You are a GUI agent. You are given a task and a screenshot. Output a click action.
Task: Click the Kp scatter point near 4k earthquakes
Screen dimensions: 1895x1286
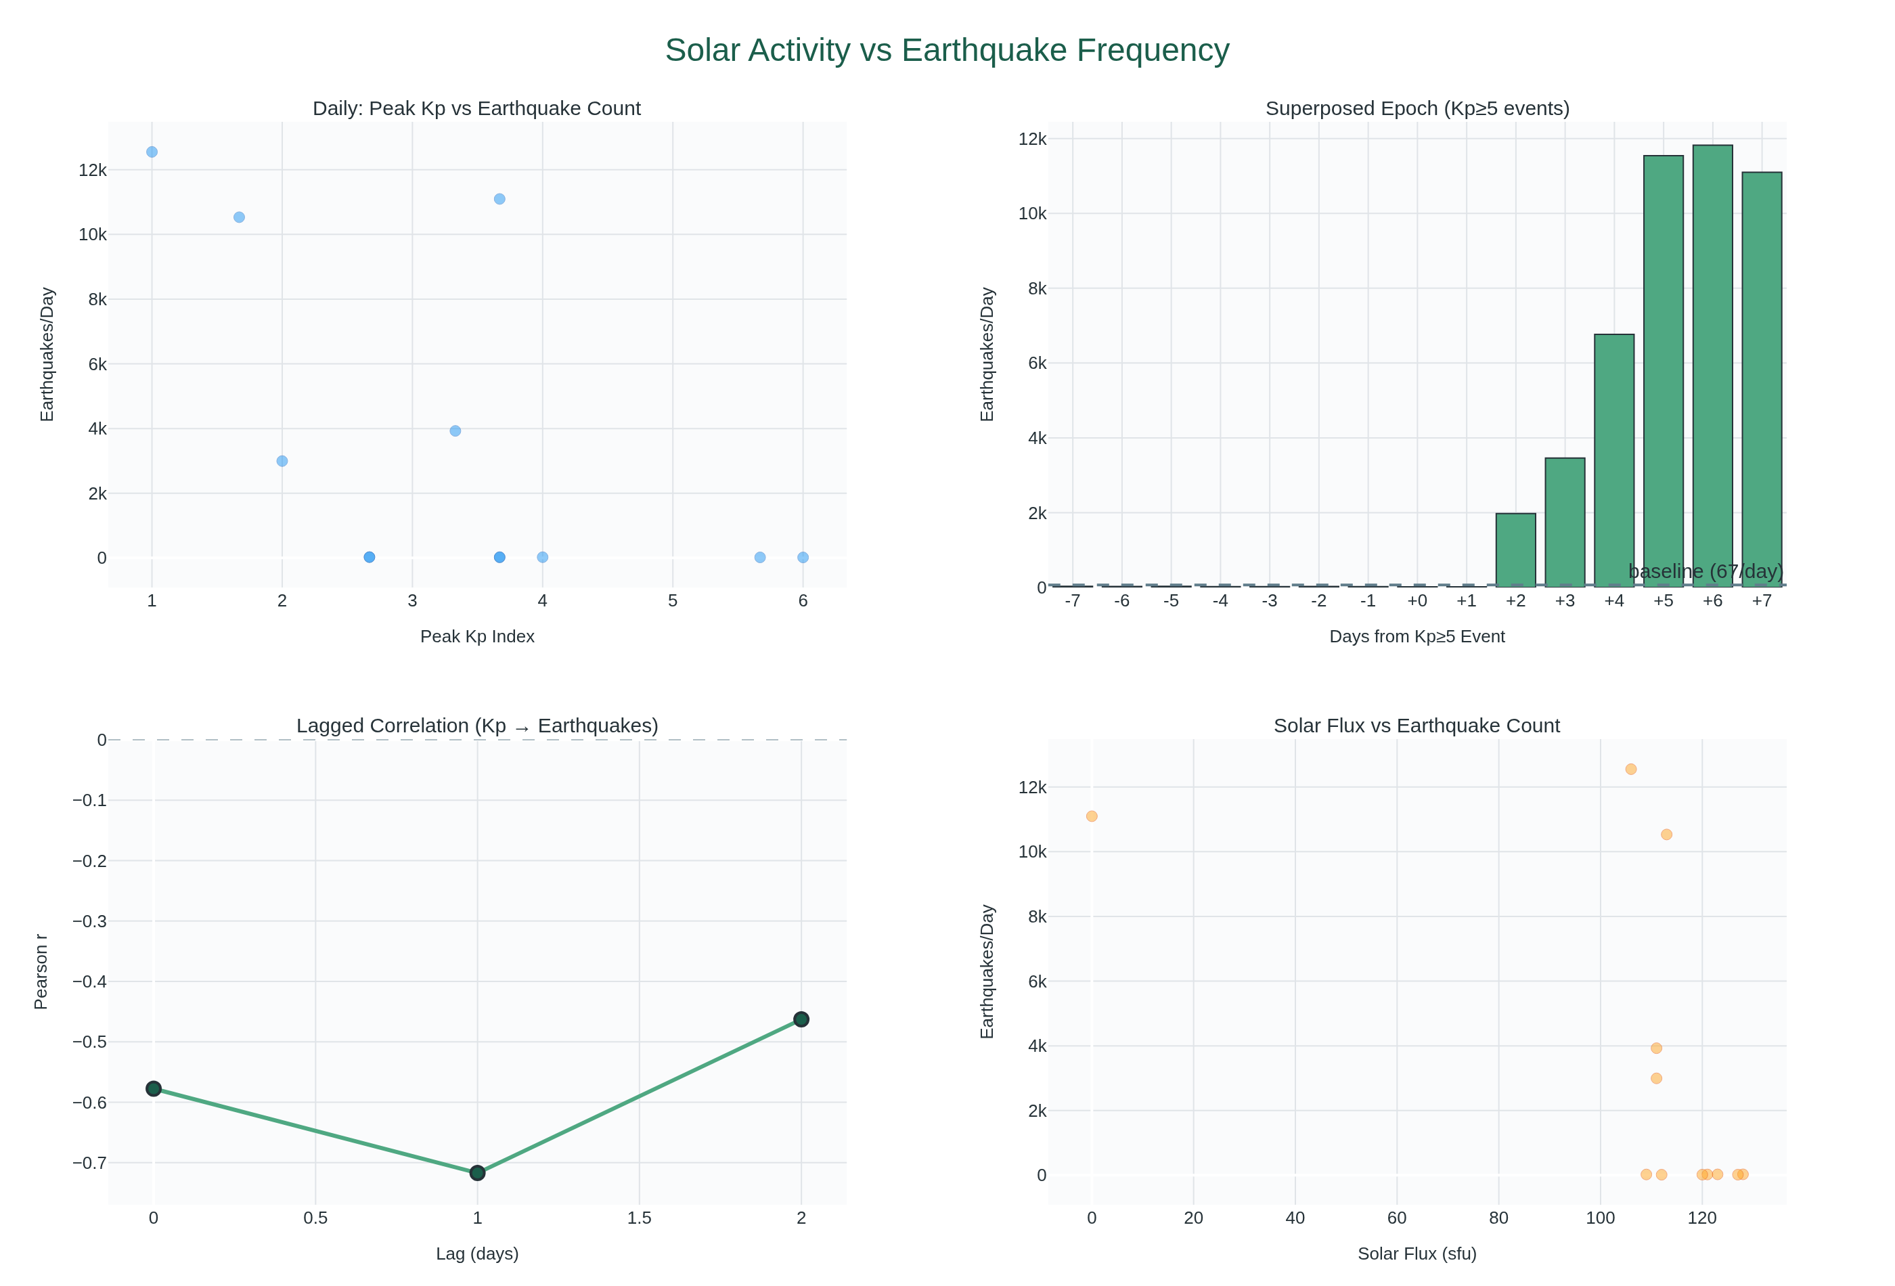(455, 430)
